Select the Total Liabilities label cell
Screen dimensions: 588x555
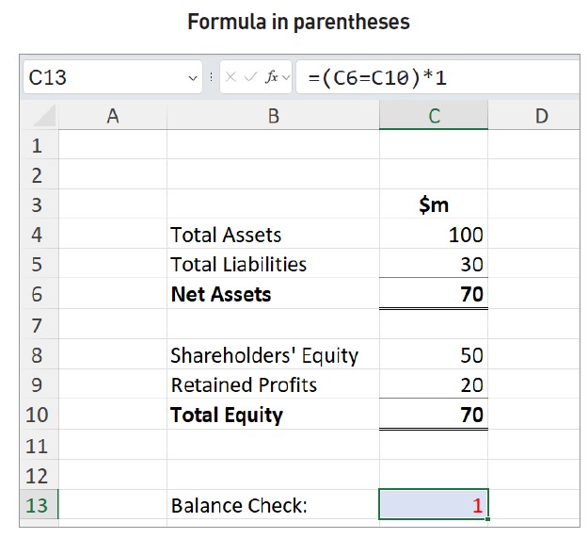273,263
